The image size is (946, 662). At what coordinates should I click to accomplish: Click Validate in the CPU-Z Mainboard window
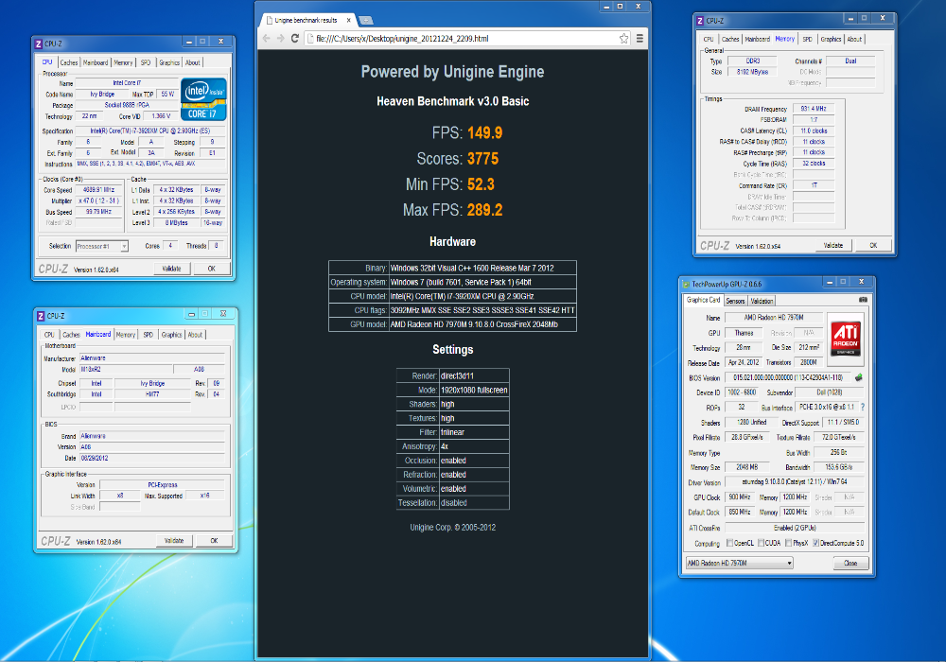(174, 540)
